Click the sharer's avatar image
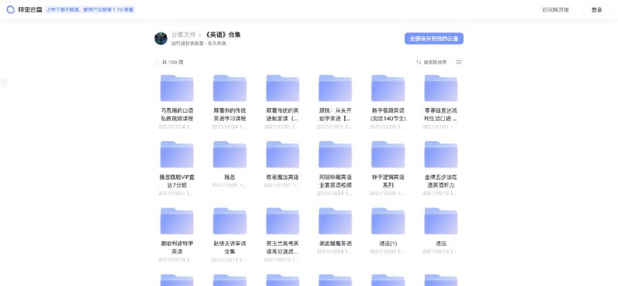Viewport: 618px width, 286px height. point(161,39)
